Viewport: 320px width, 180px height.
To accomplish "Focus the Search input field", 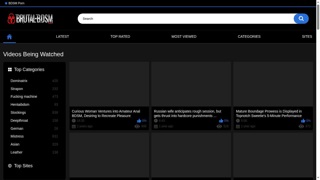I will coord(185,19).
